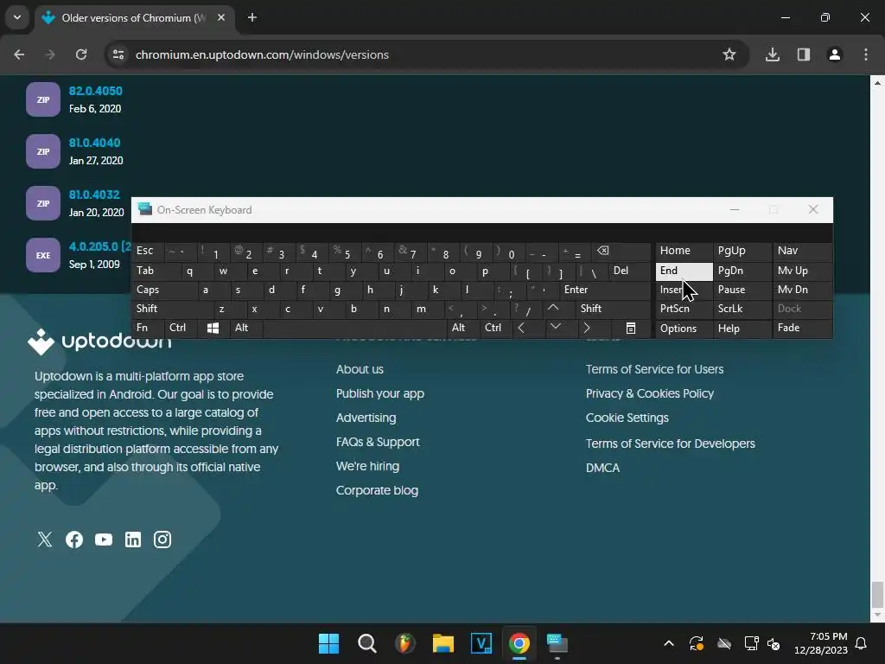Open version 81.0.4032 link

click(94, 195)
